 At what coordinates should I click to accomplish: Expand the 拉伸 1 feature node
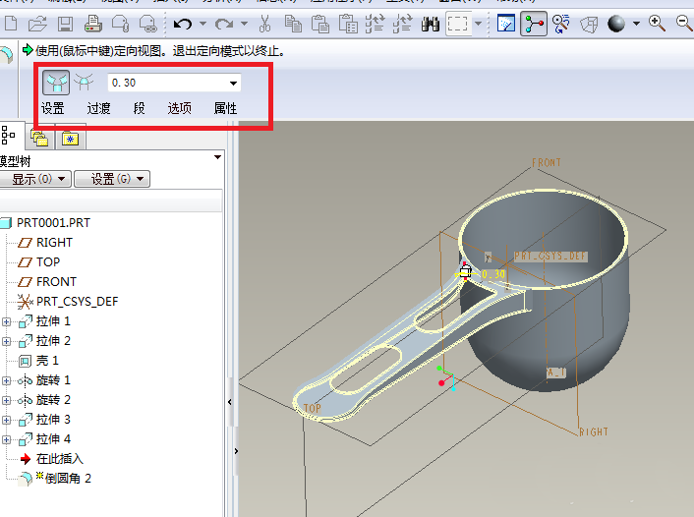point(6,321)
